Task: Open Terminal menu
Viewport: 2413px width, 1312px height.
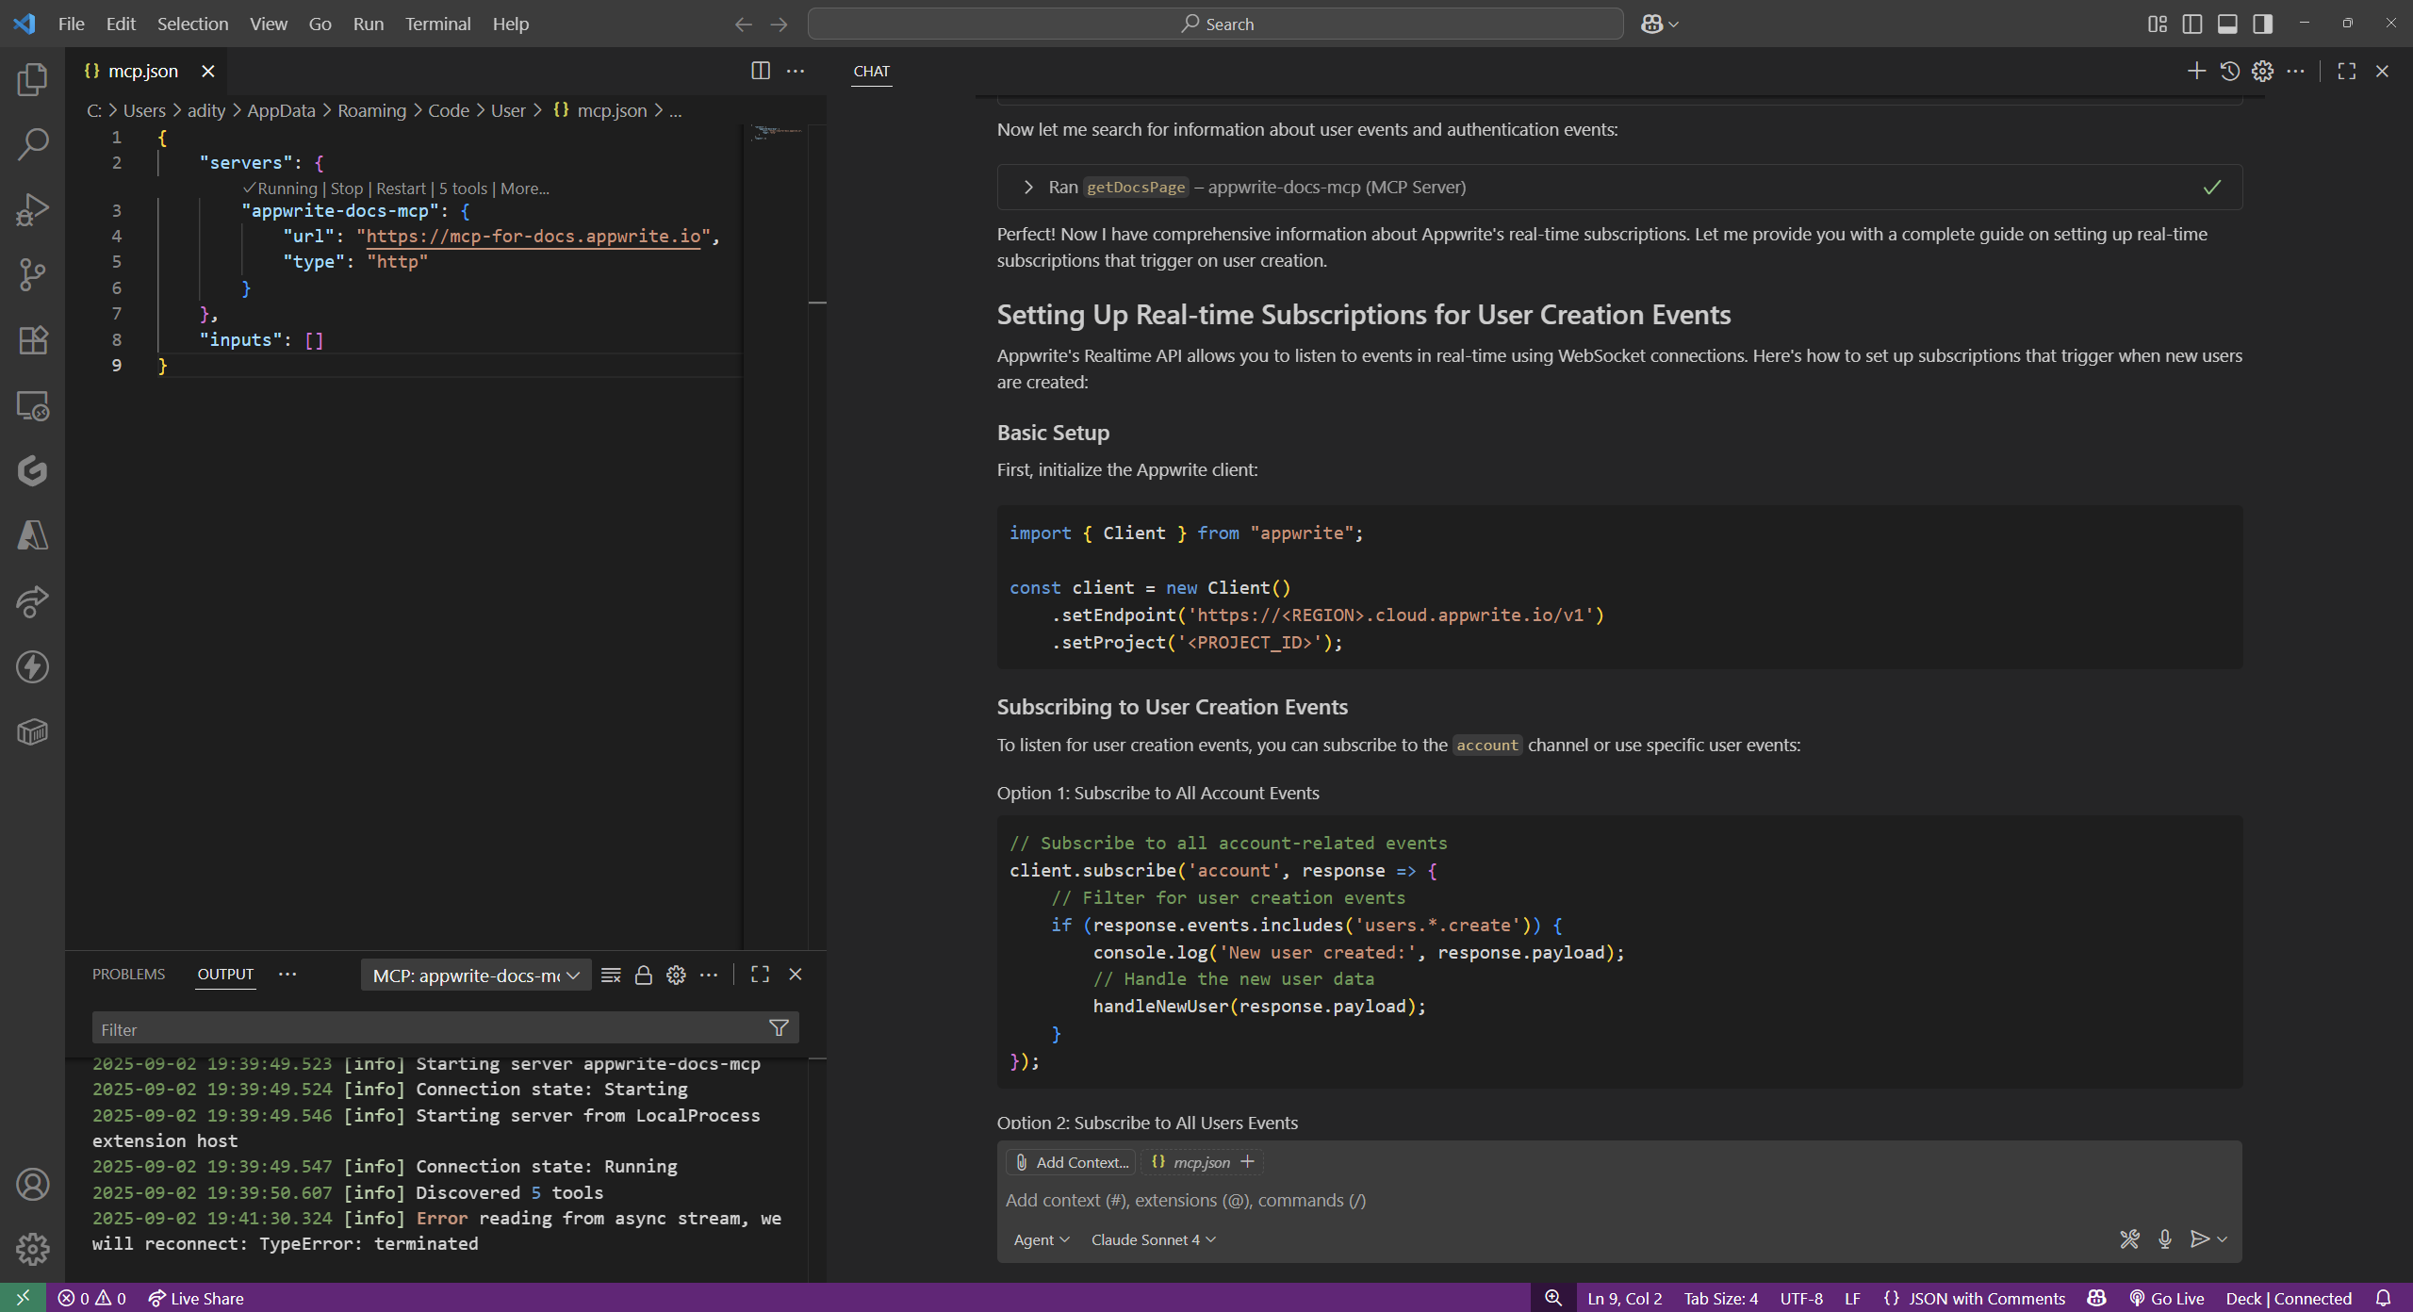Action: click(437, 24)
